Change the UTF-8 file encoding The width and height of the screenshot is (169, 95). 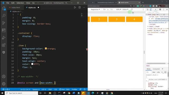(x=44, y=89)
